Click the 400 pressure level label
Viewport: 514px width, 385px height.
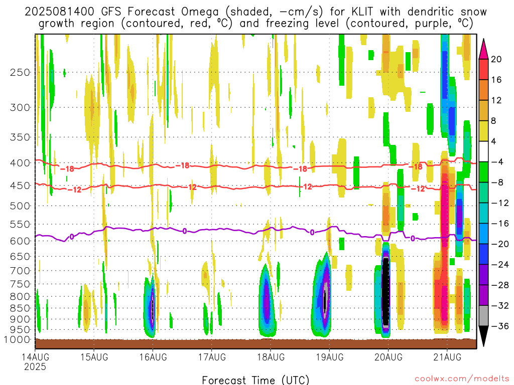pyautogui.click(x=20, y=163)
